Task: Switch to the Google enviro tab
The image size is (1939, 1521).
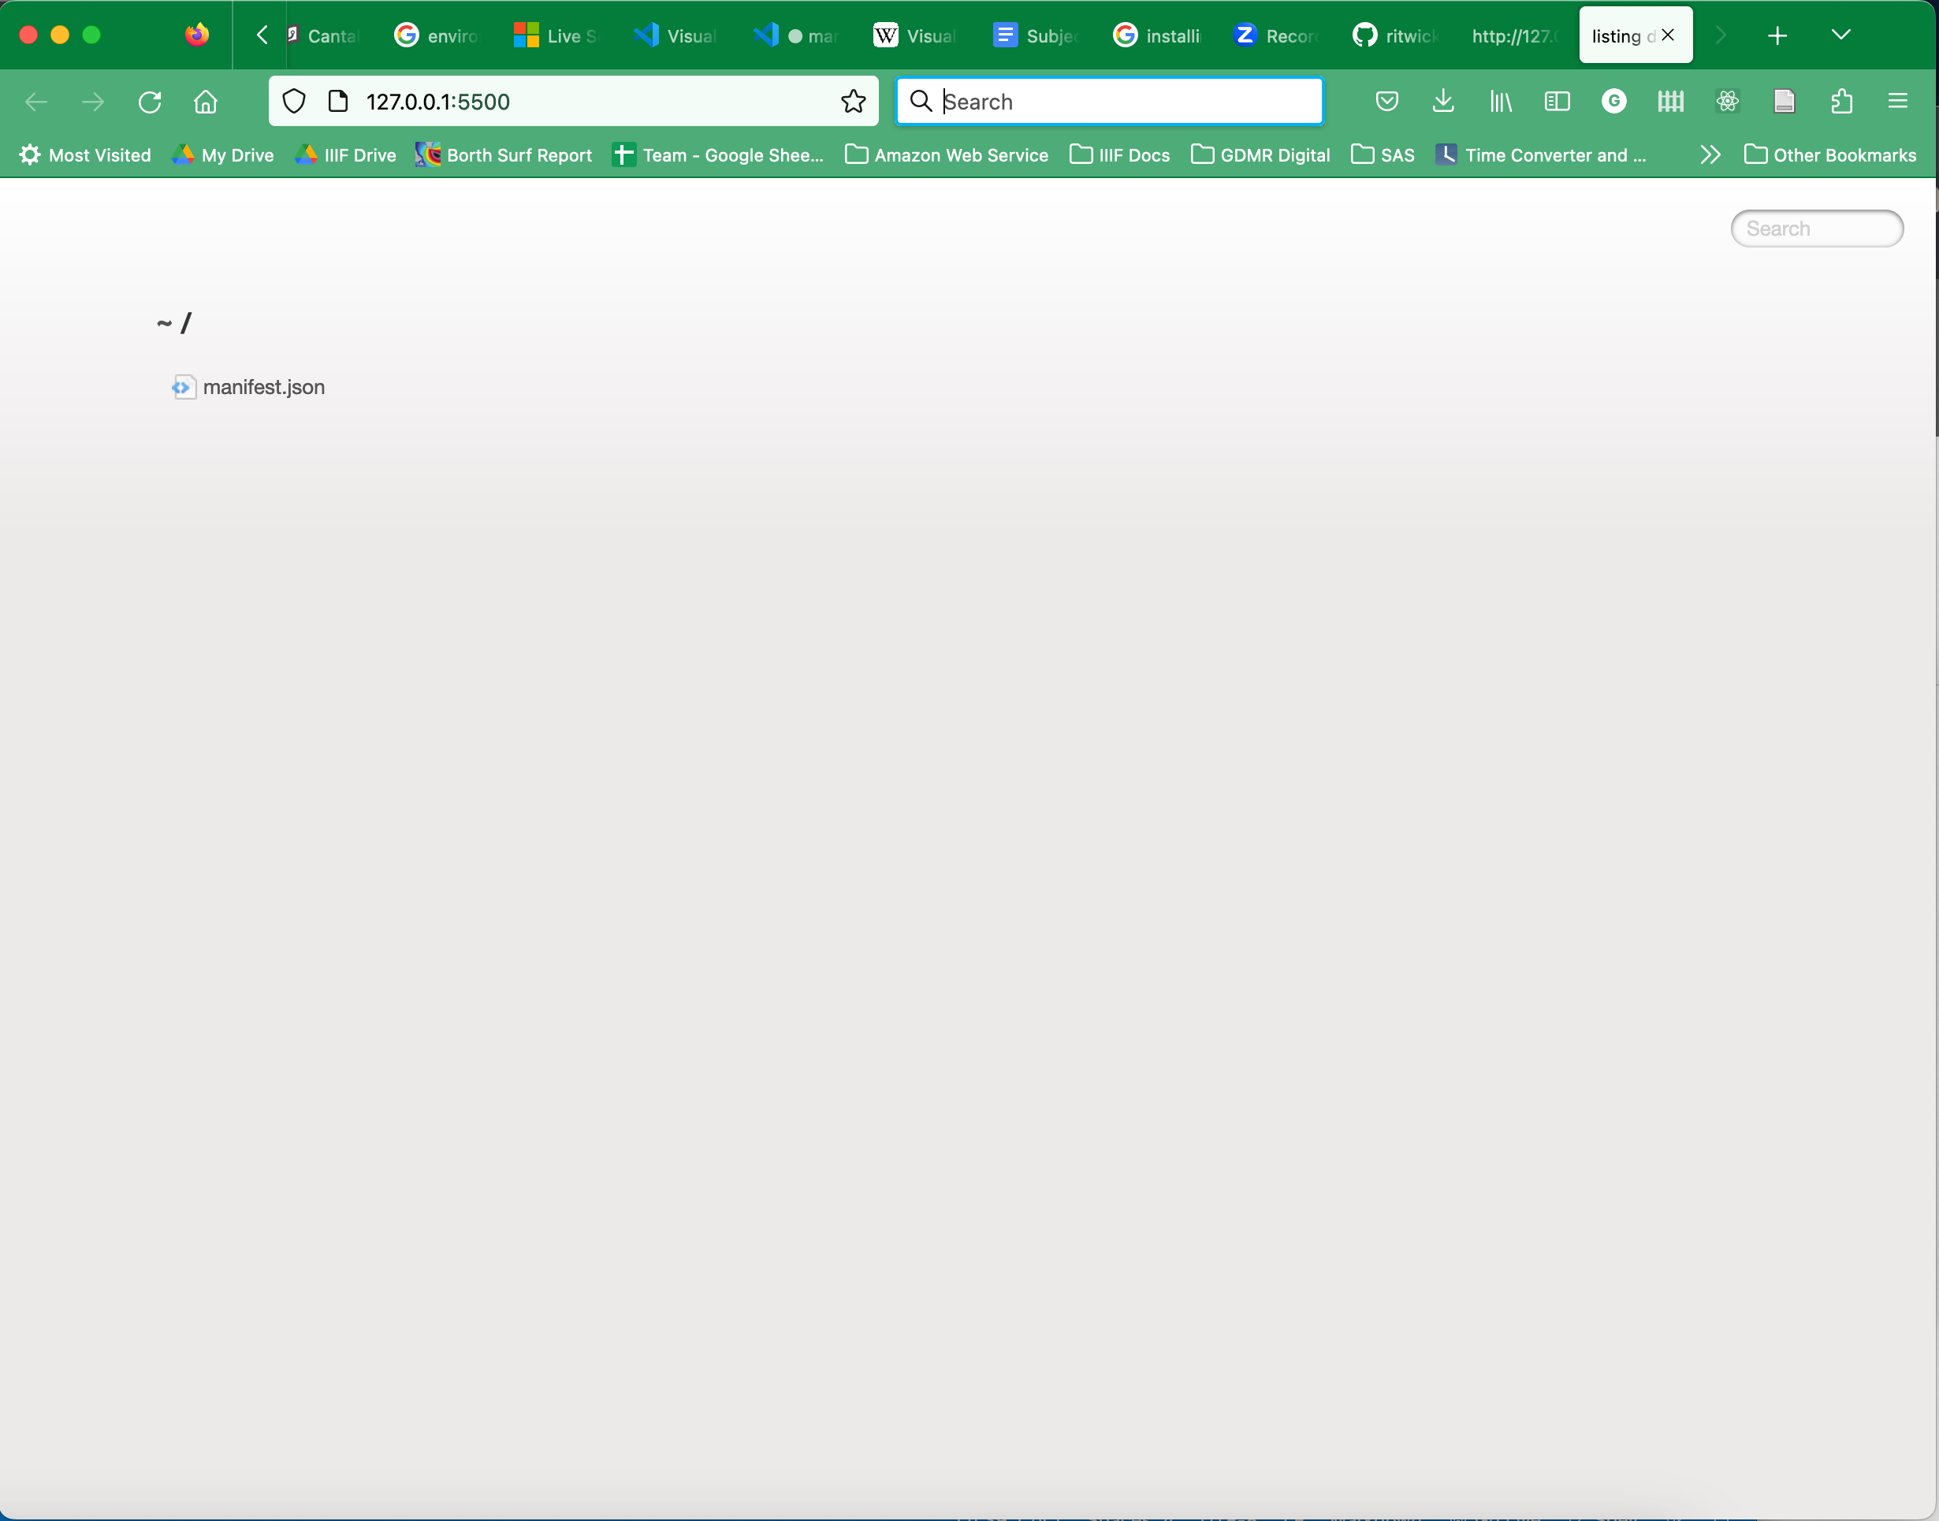Action: point(438,35)
